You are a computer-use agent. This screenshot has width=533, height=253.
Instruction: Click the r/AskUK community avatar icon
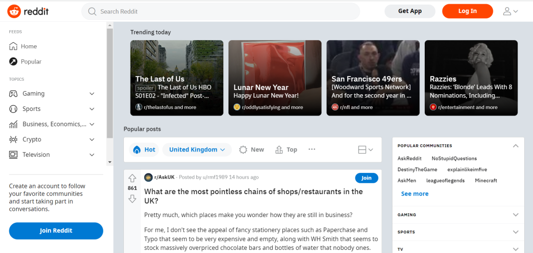coord(148,177)
